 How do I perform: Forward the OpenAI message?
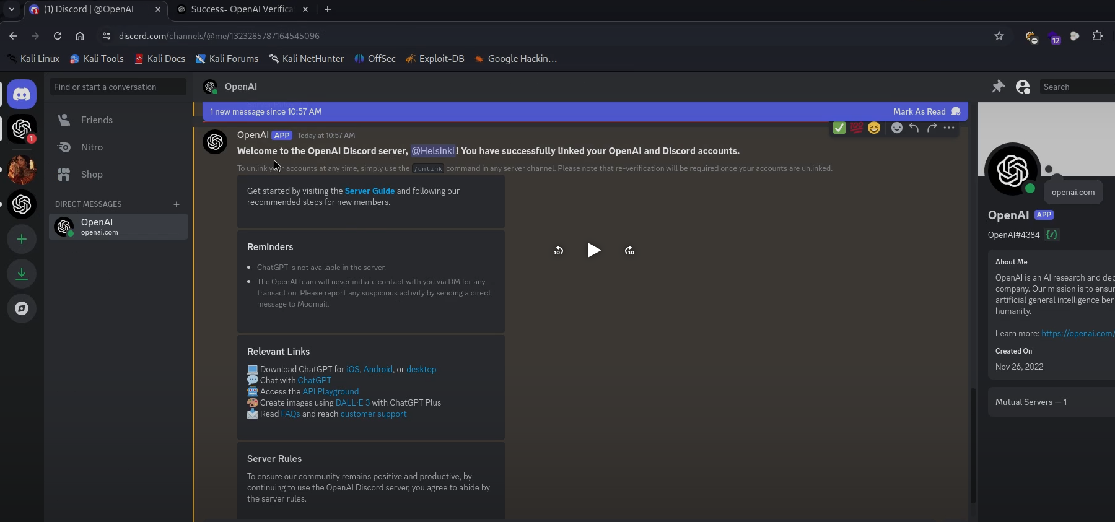click(932, 128)
